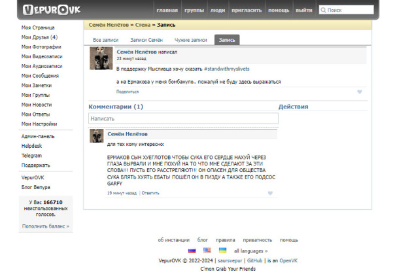Open Мои Аудиозаписи in sidebar

coord(42,66)
